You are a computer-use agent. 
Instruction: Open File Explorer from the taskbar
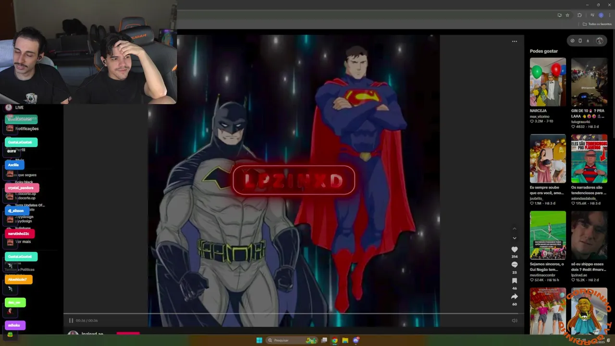point(345,340)
